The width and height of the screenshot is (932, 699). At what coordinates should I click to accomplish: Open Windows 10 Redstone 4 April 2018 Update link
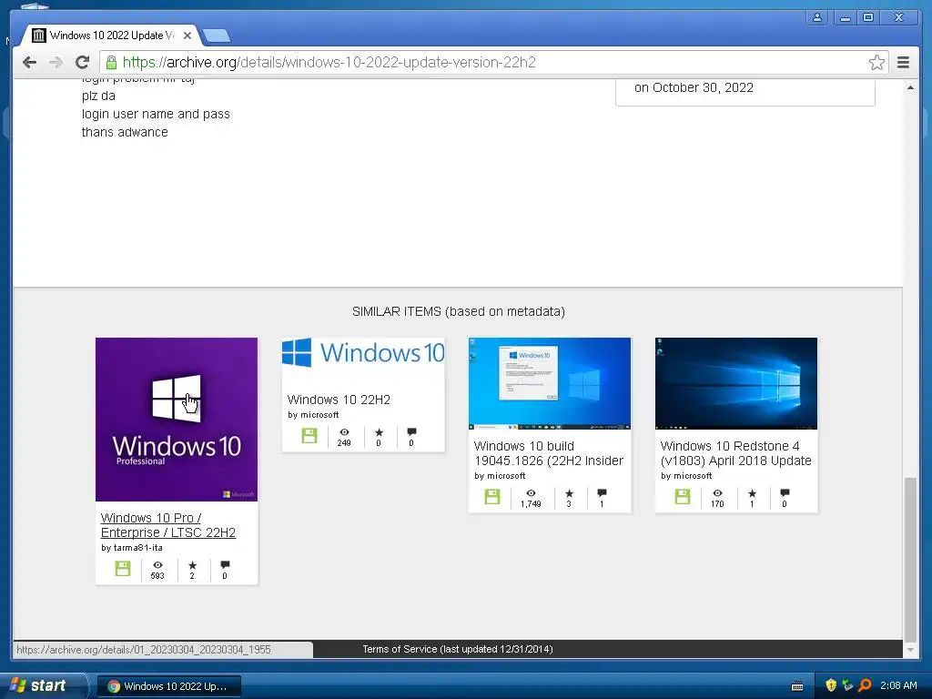[x=735, y=453]
